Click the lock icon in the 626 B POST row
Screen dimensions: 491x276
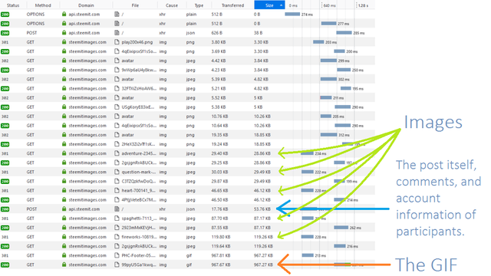(x=64, y=33)
